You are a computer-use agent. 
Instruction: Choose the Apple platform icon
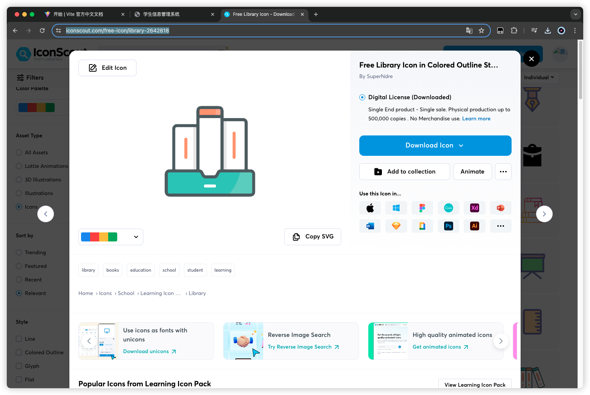(370, 208)
